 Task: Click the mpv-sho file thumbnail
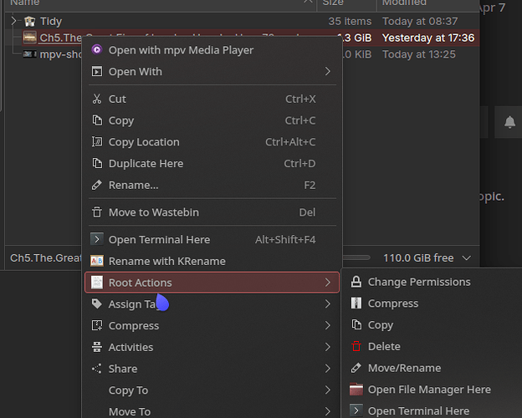click(29, 54)
